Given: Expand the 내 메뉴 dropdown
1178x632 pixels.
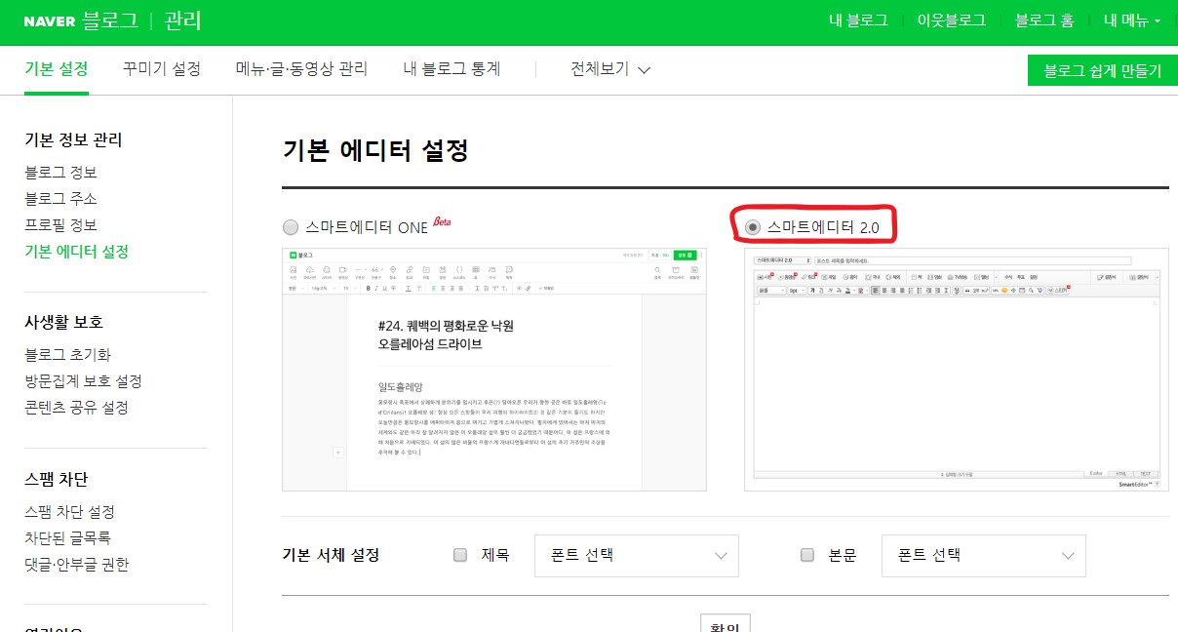Looking at the screenshot, I should coord(1132,20).
